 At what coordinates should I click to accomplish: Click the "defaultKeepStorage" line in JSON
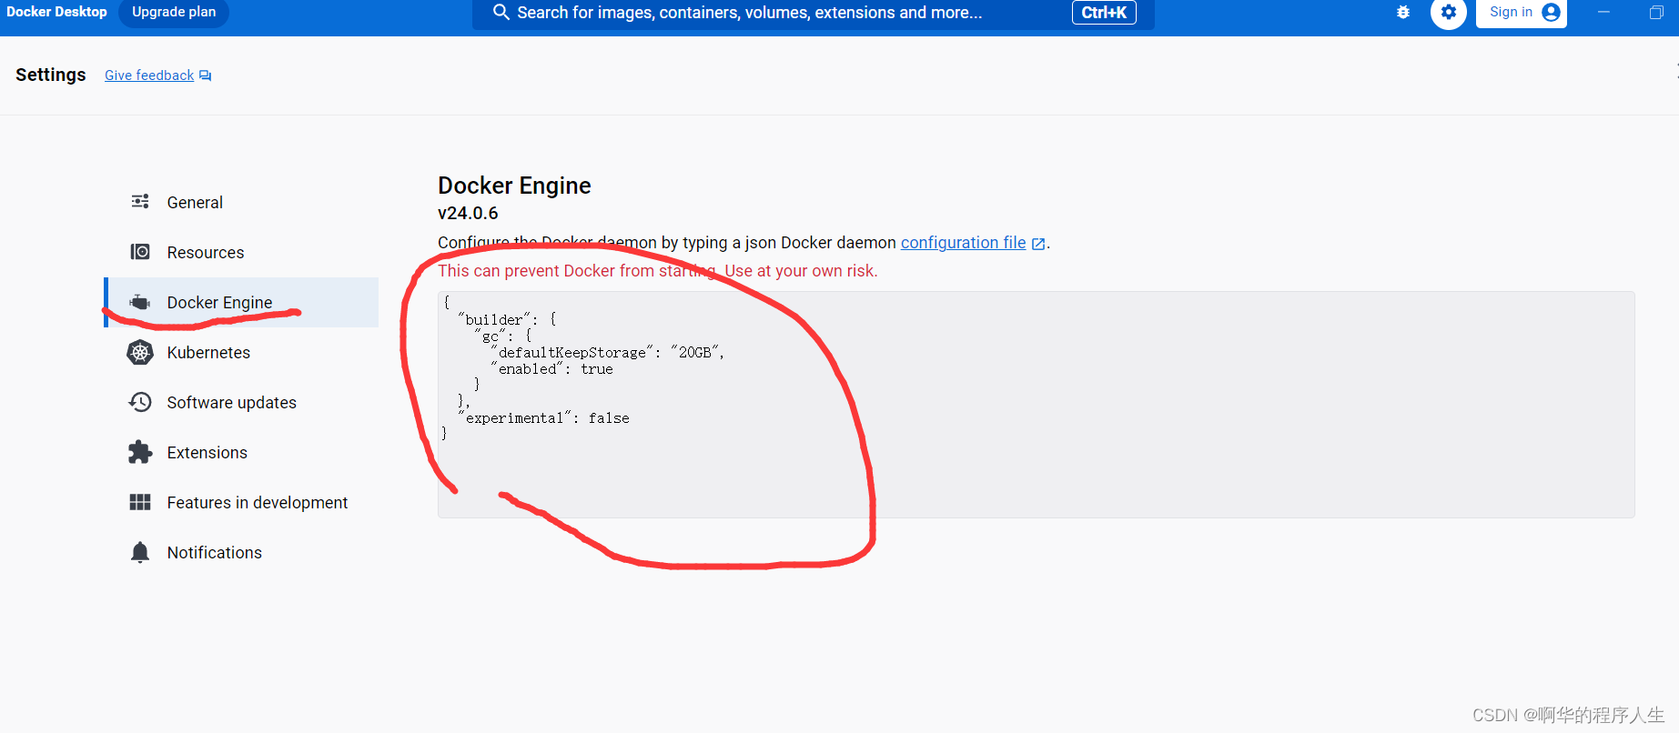click(607, 352)
